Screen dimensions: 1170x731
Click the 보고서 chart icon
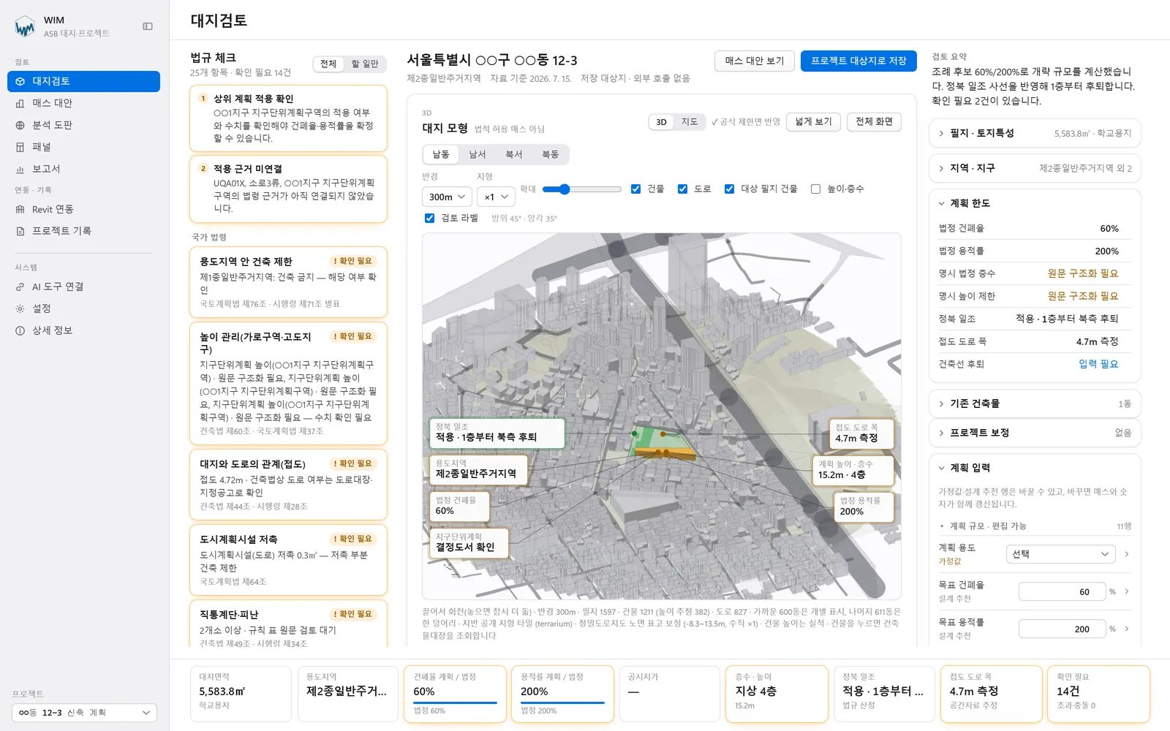(x=20, y=169)
